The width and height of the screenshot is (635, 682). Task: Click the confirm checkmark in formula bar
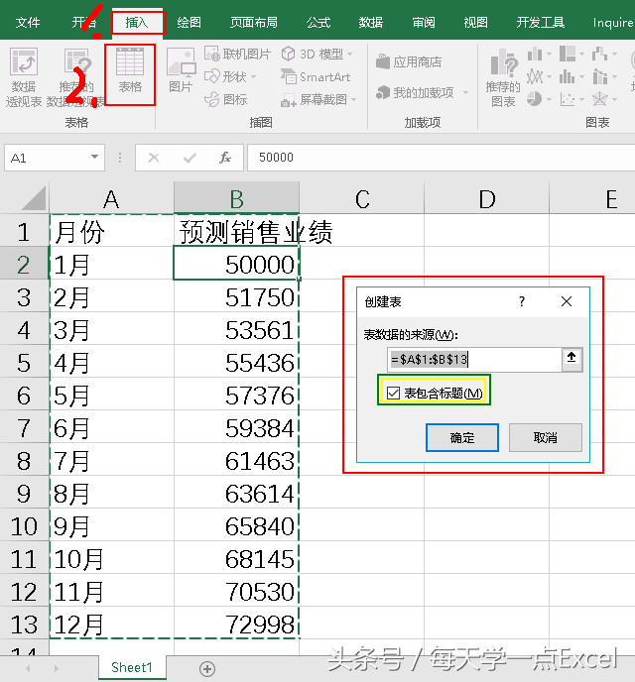[190, 158]
